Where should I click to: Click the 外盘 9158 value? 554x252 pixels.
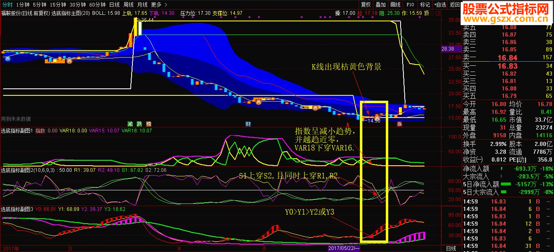coord(500,135)
